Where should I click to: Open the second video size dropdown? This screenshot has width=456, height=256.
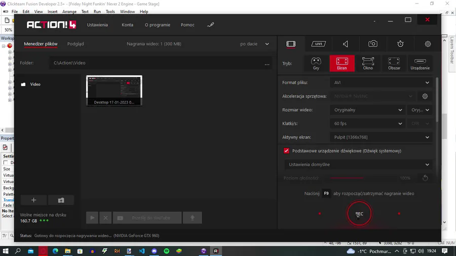420,110
